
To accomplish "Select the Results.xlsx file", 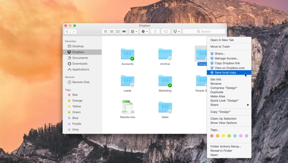I will [x=127, y=108].
